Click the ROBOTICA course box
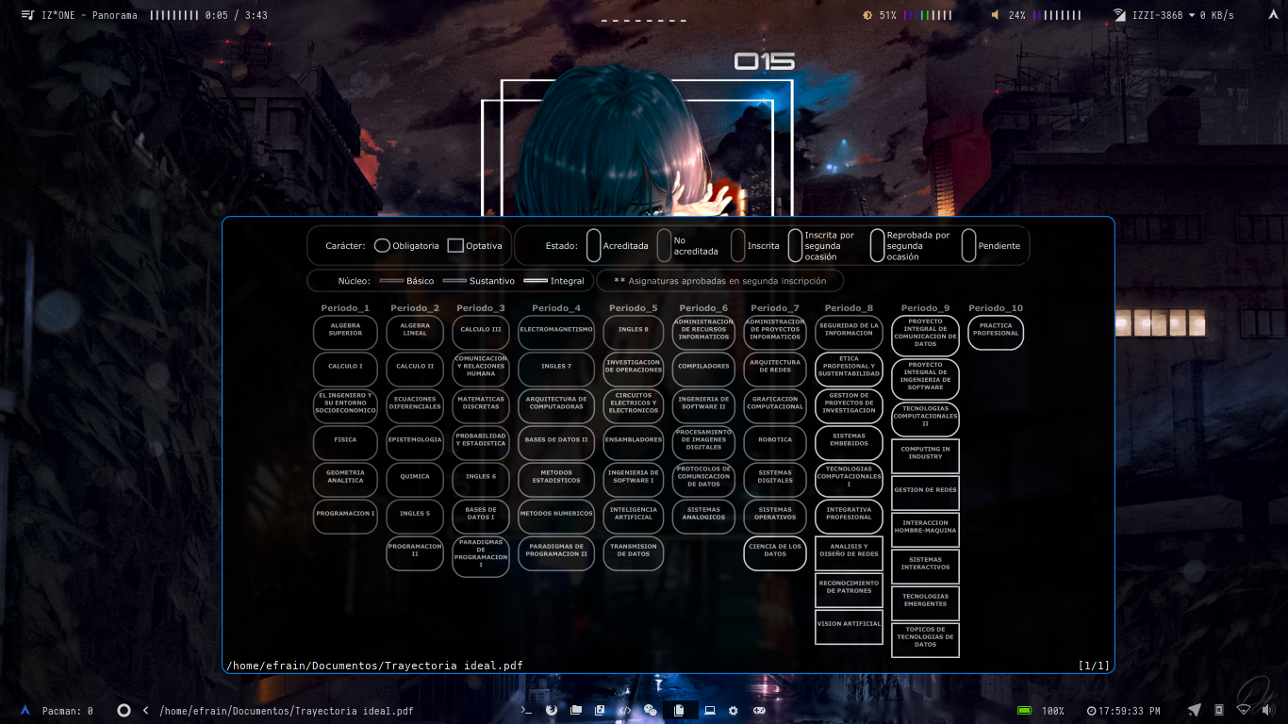The width and height of the screenshot is (1288, 724). 775,442
